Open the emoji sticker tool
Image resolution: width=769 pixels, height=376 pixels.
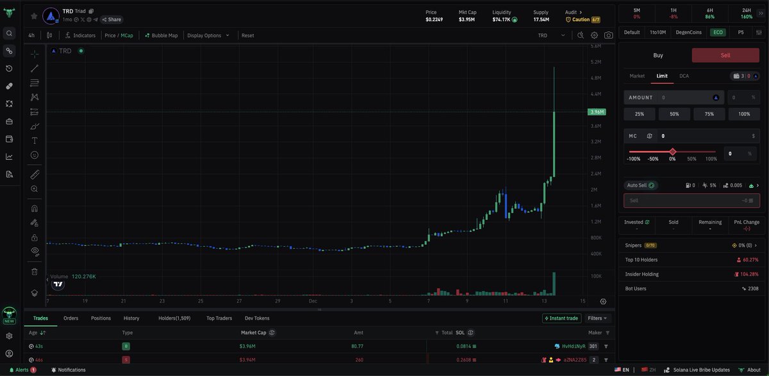[x=35, y=155]
